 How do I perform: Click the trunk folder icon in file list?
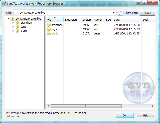pyautogui.click(x=49, y=33)
